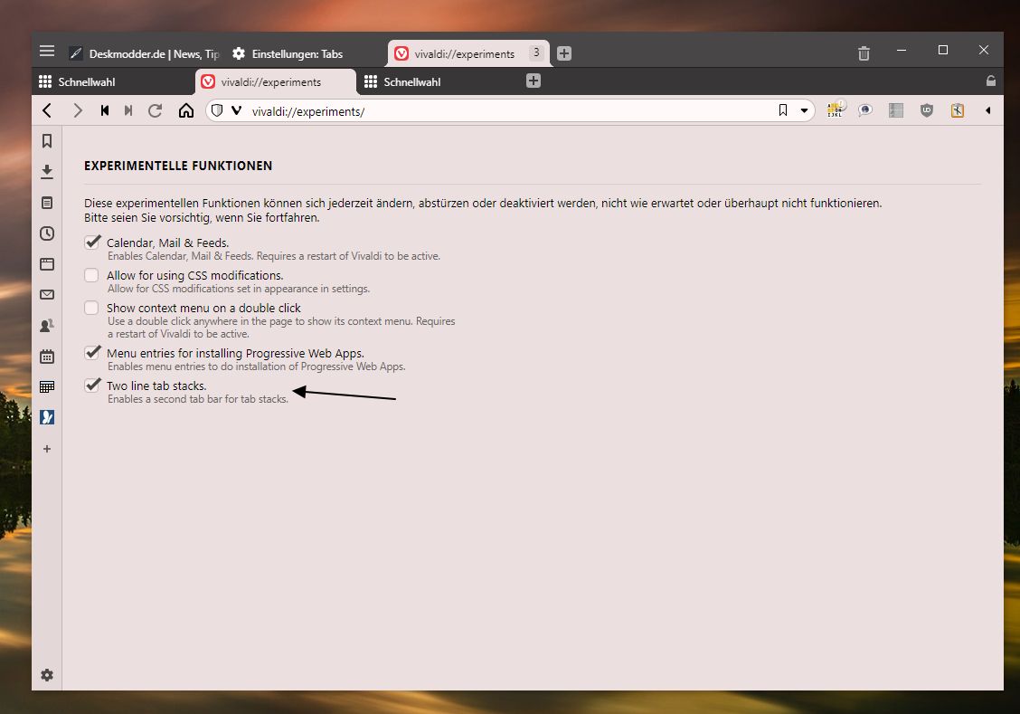Disable Calendar, Mail & Feeds checkbox
1020x714 pixels.
91,243
